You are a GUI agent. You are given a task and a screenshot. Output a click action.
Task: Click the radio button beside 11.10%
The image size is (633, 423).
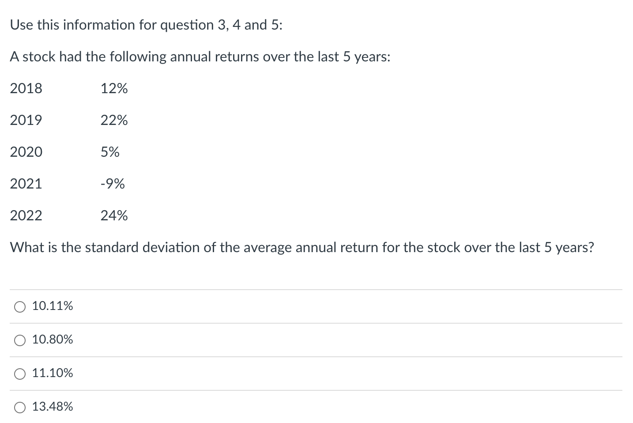point(19,374)
